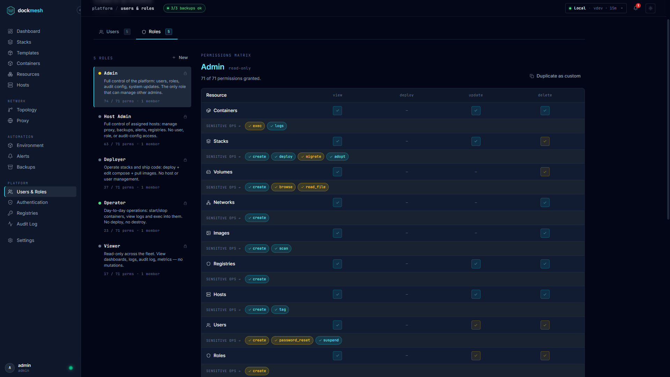Click the lock icon on Host Admin role
The image size is (670, 377).
tap(185, 117)
